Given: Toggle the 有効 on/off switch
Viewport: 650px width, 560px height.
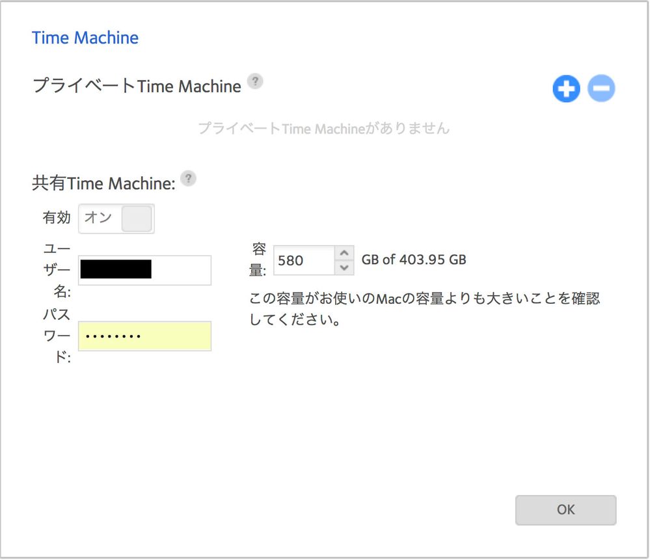Looking at the screenshot, I should [x=116, y=219].
